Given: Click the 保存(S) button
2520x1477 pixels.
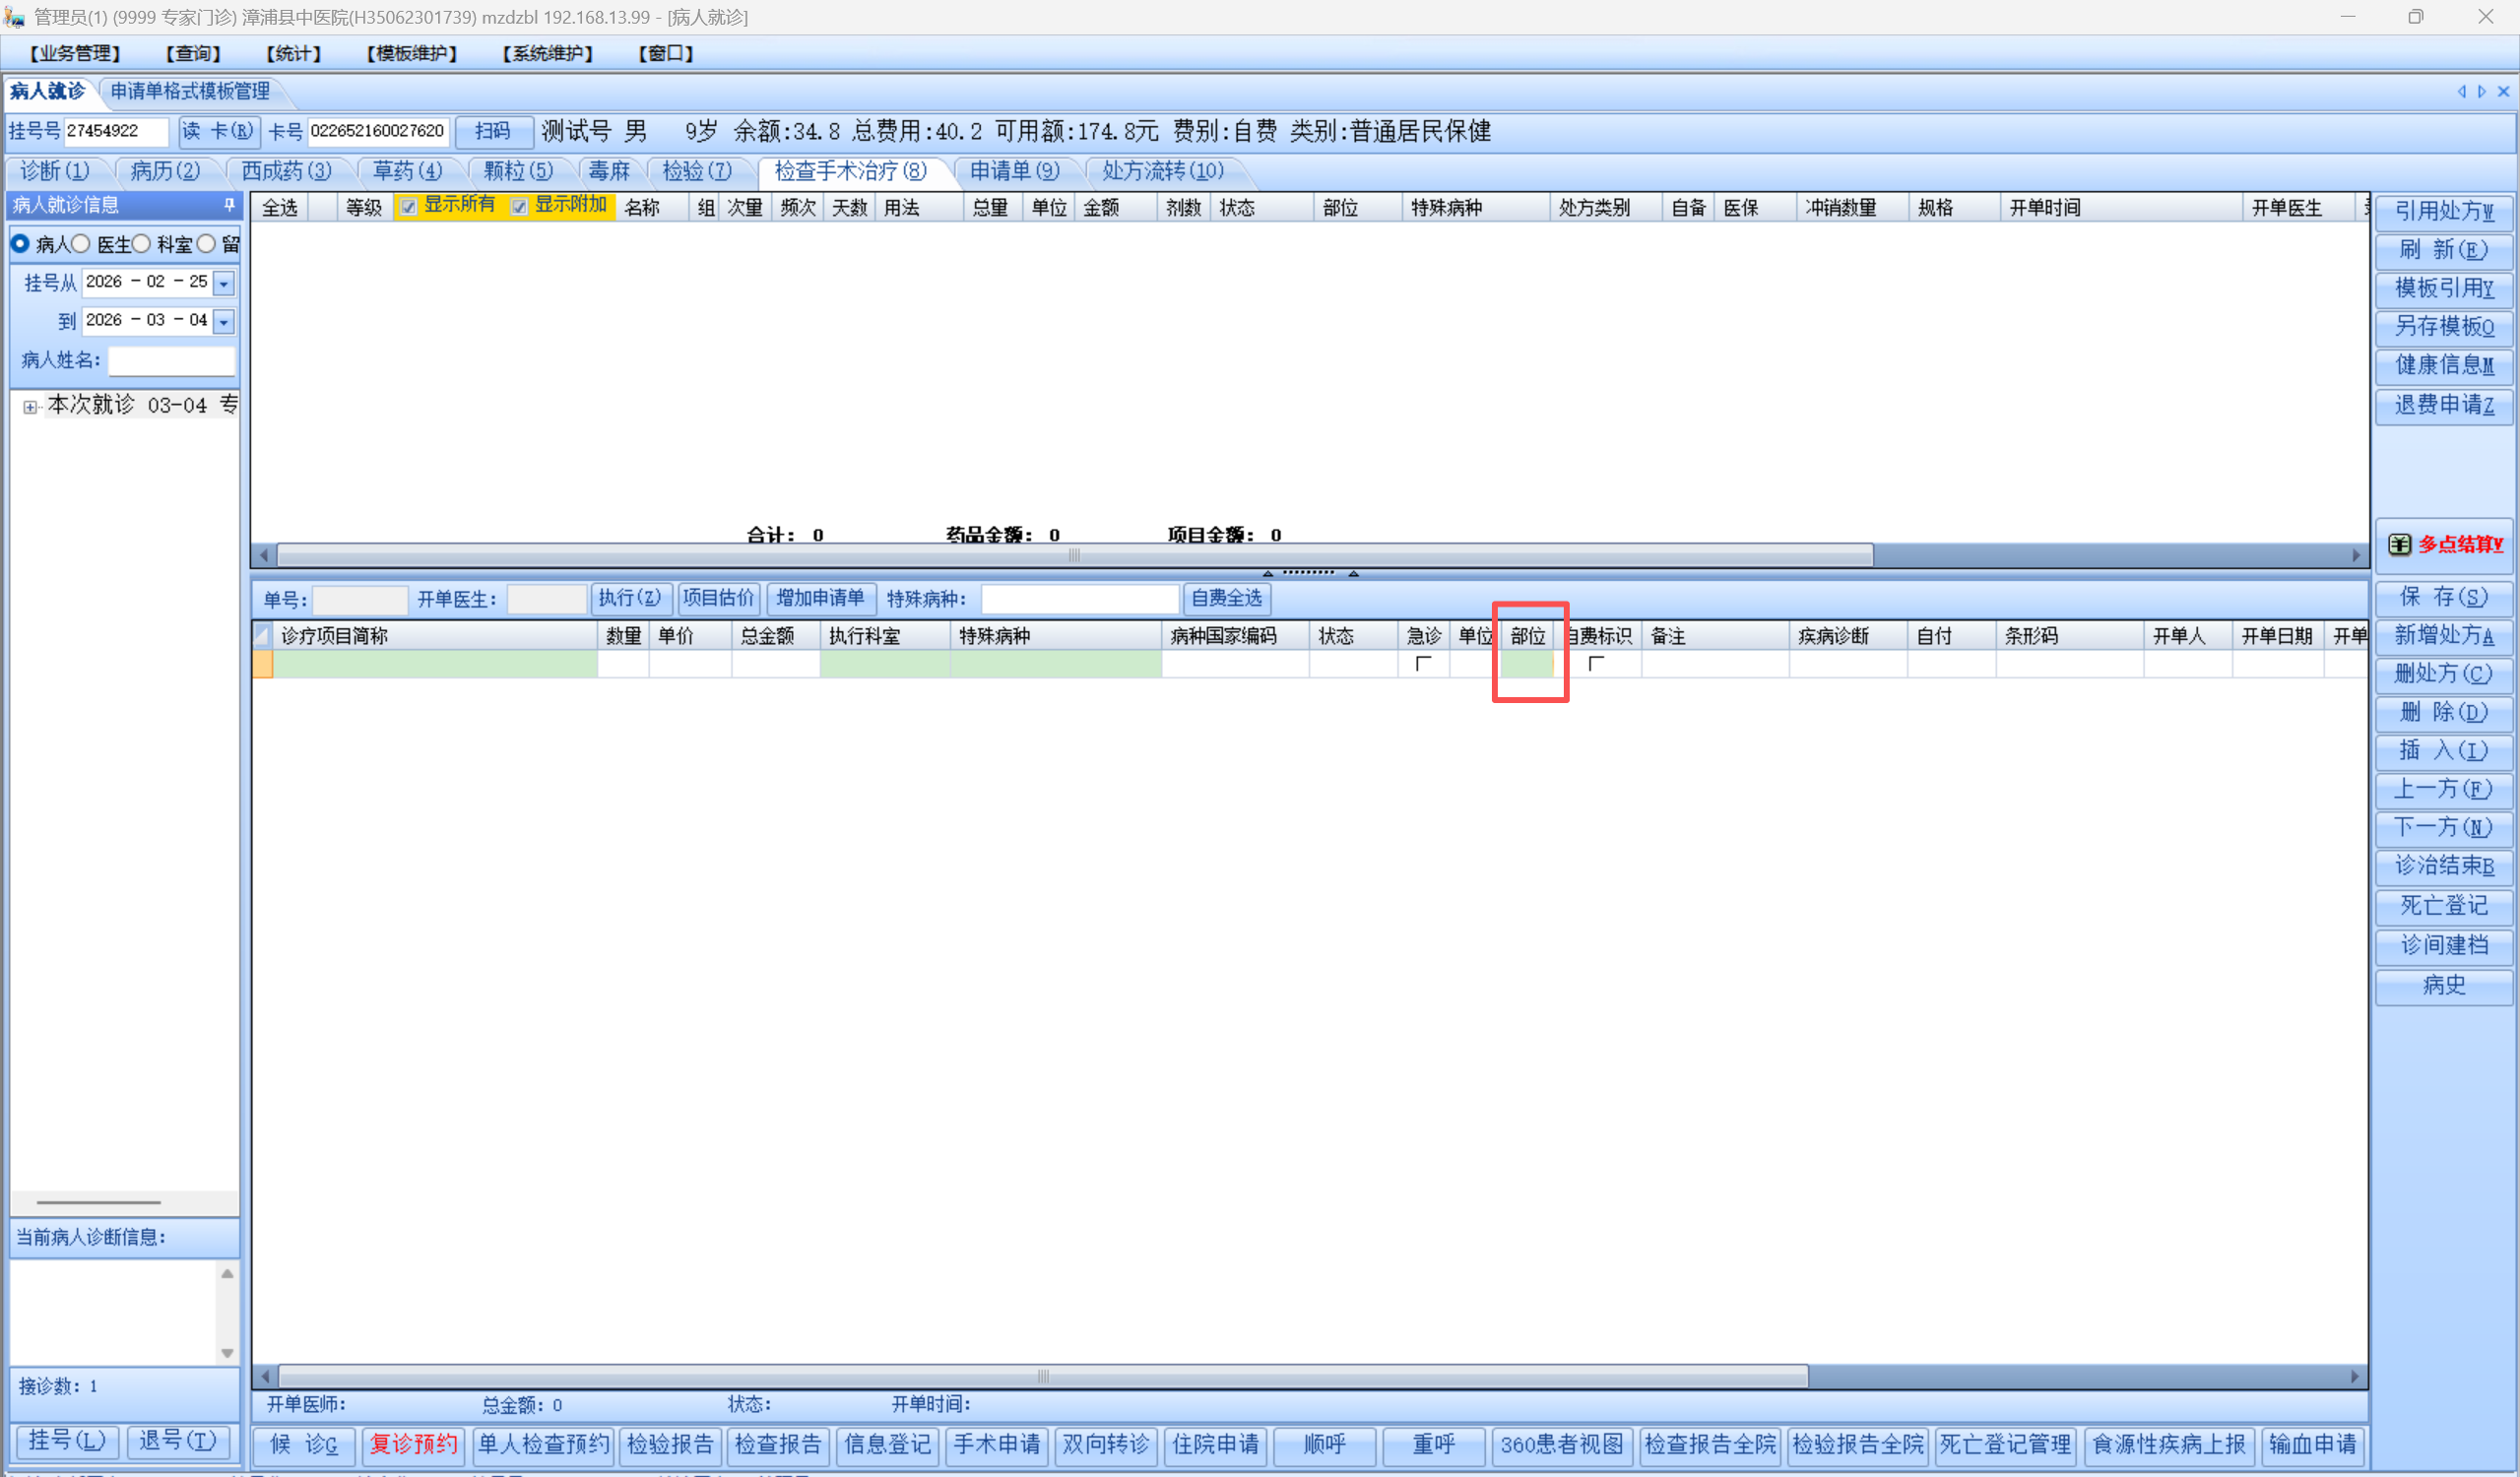Looking at the screenshot, I should pos(2443,597).
